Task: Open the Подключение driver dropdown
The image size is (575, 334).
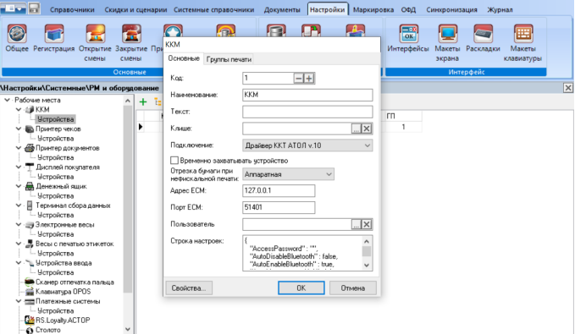Action: click(307, 145)
